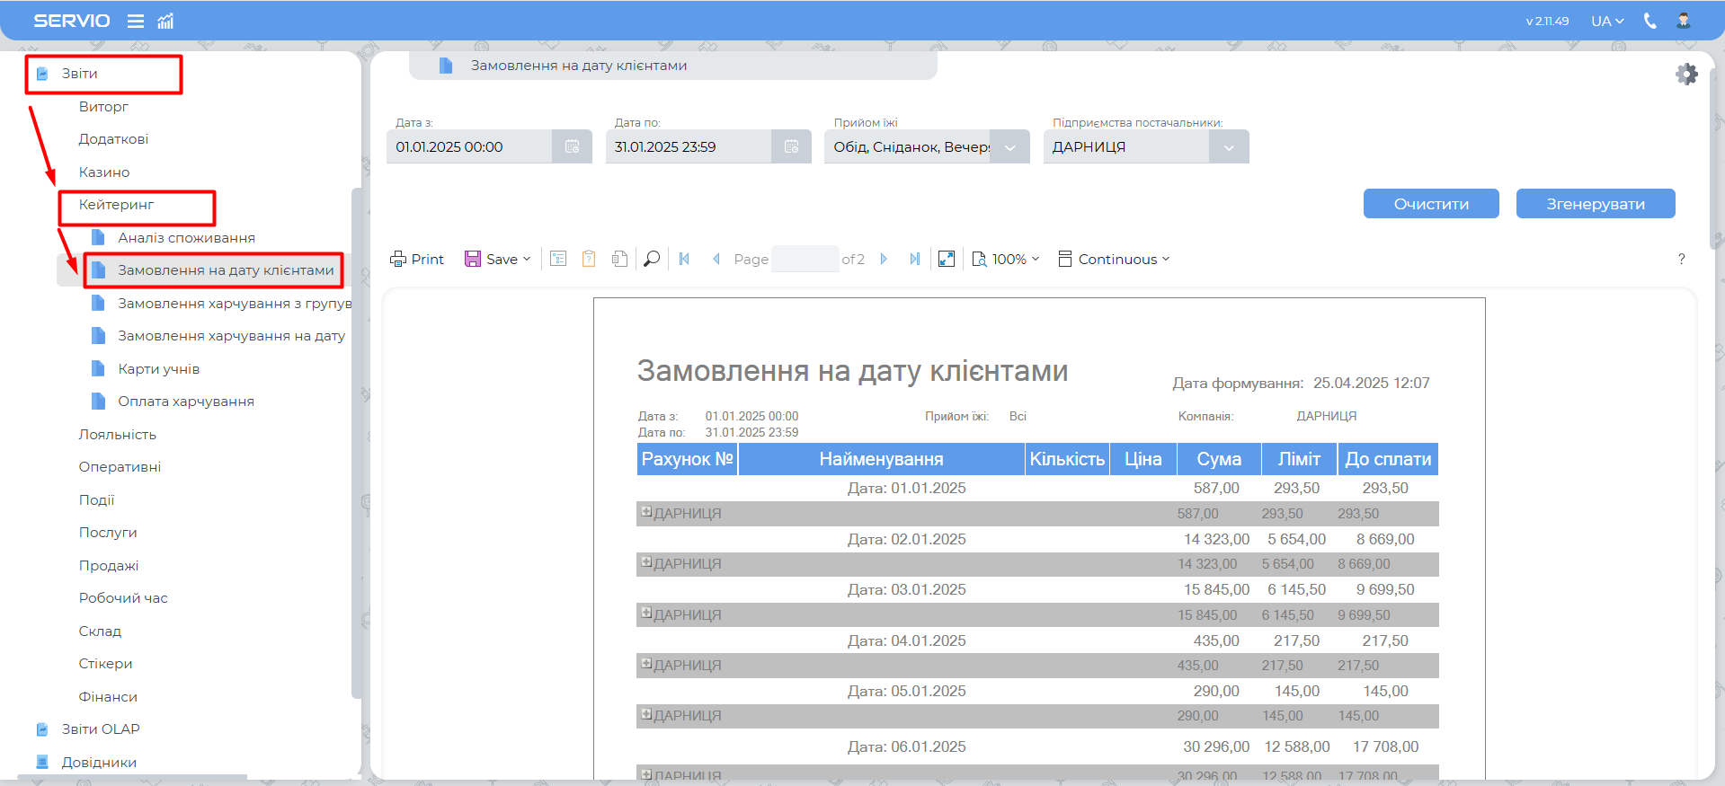Jump to the last report page
Image resolution: width=1725 pixels, height=786 pixels.
click(914, 259)
